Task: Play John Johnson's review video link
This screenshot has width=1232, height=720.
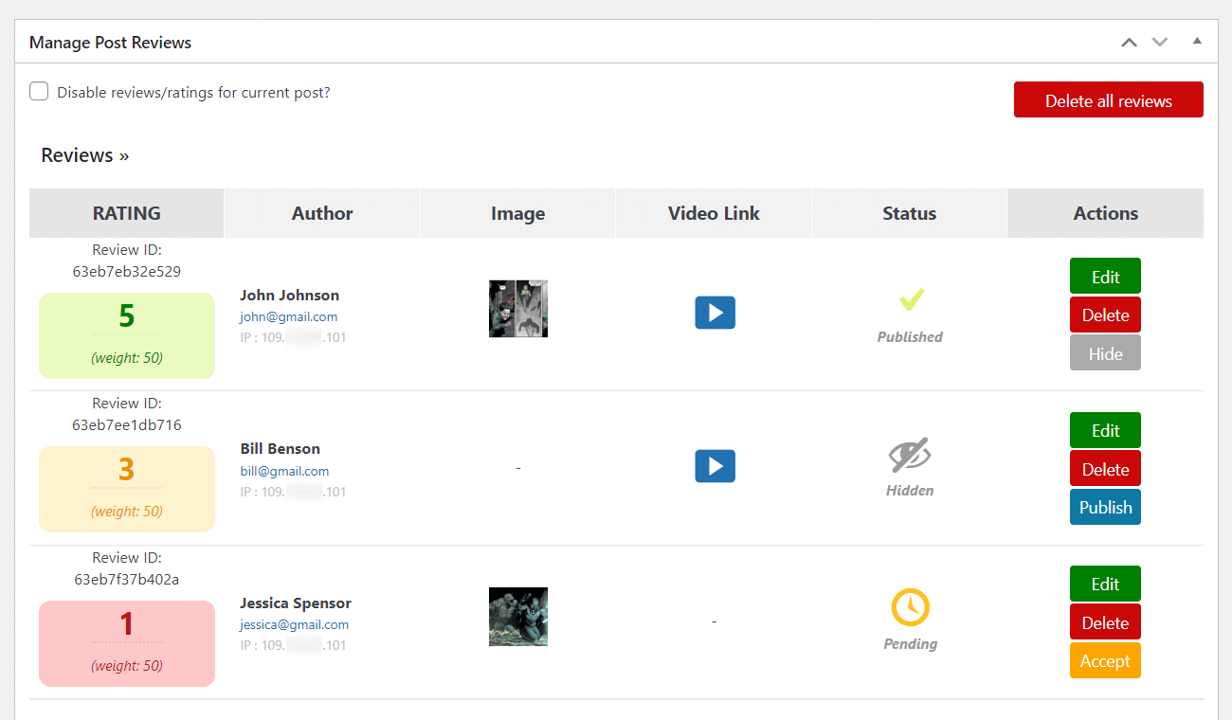Action: (x=715, y=313)
